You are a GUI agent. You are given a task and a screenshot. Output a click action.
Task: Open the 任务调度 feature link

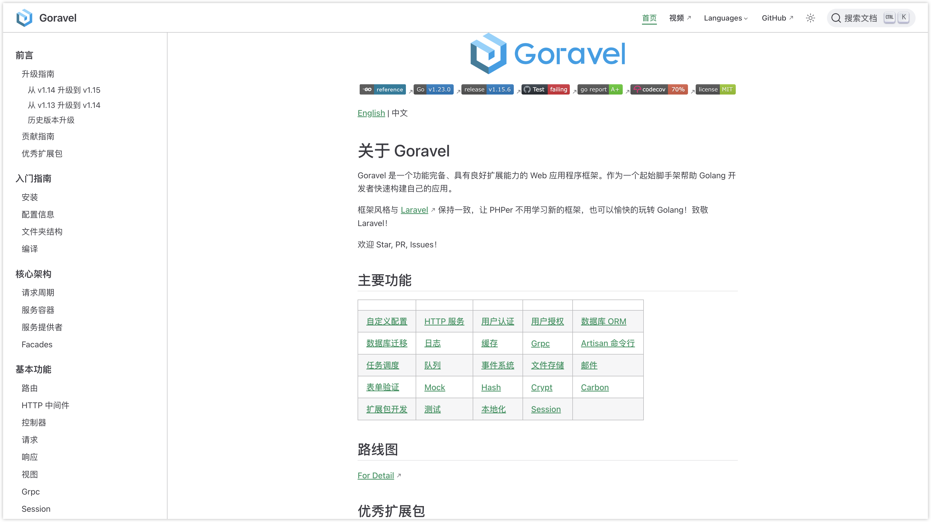tap(382, 365)
